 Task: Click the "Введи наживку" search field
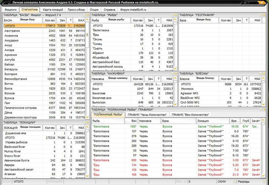[119, 79]
